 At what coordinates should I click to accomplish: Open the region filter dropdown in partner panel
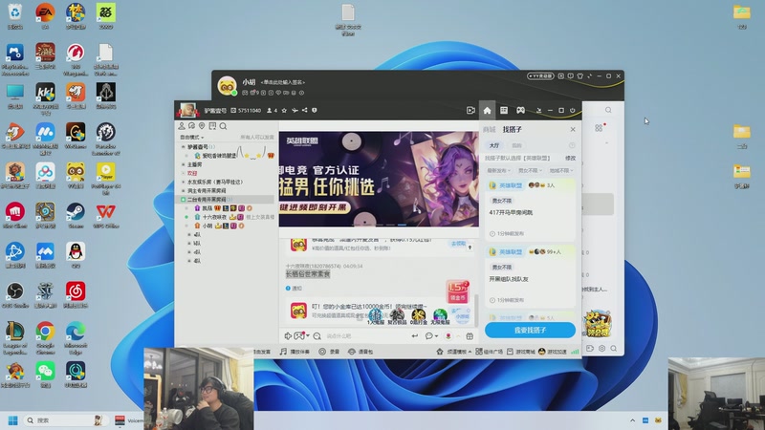561,171
